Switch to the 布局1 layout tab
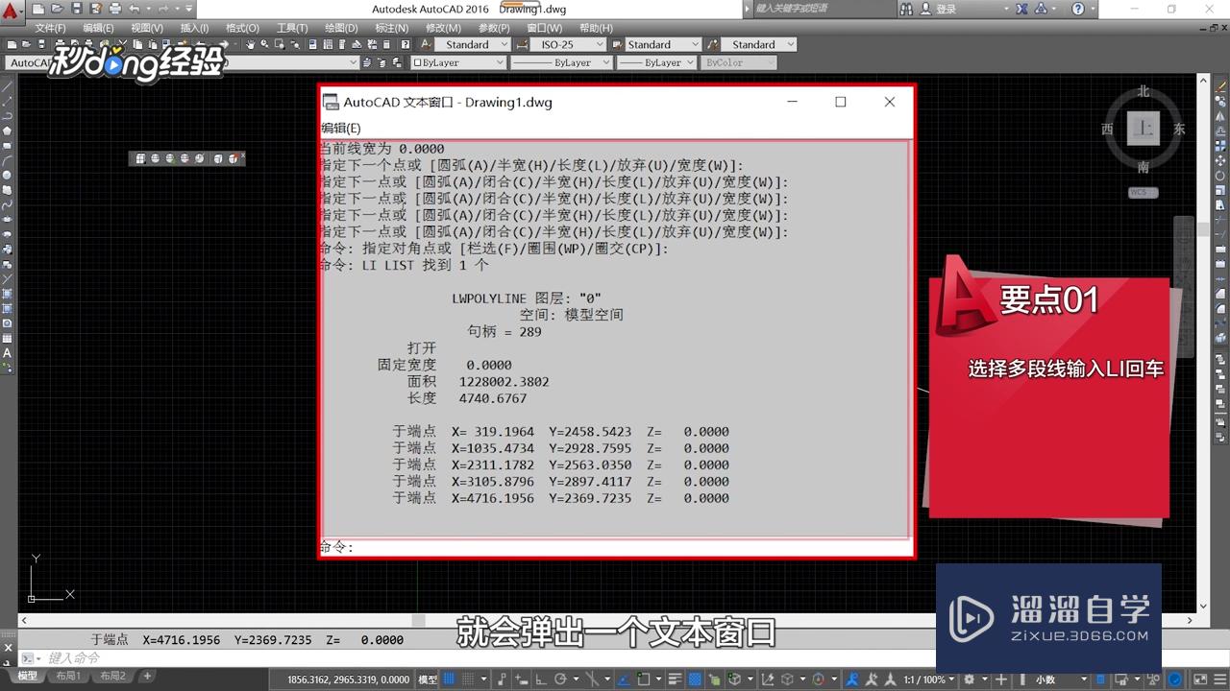 66,677
